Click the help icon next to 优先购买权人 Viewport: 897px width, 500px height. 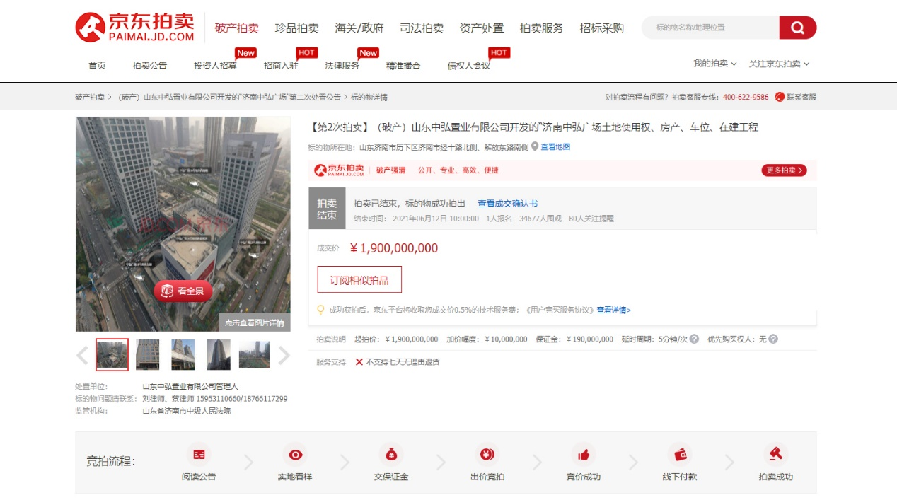point(773,339)
